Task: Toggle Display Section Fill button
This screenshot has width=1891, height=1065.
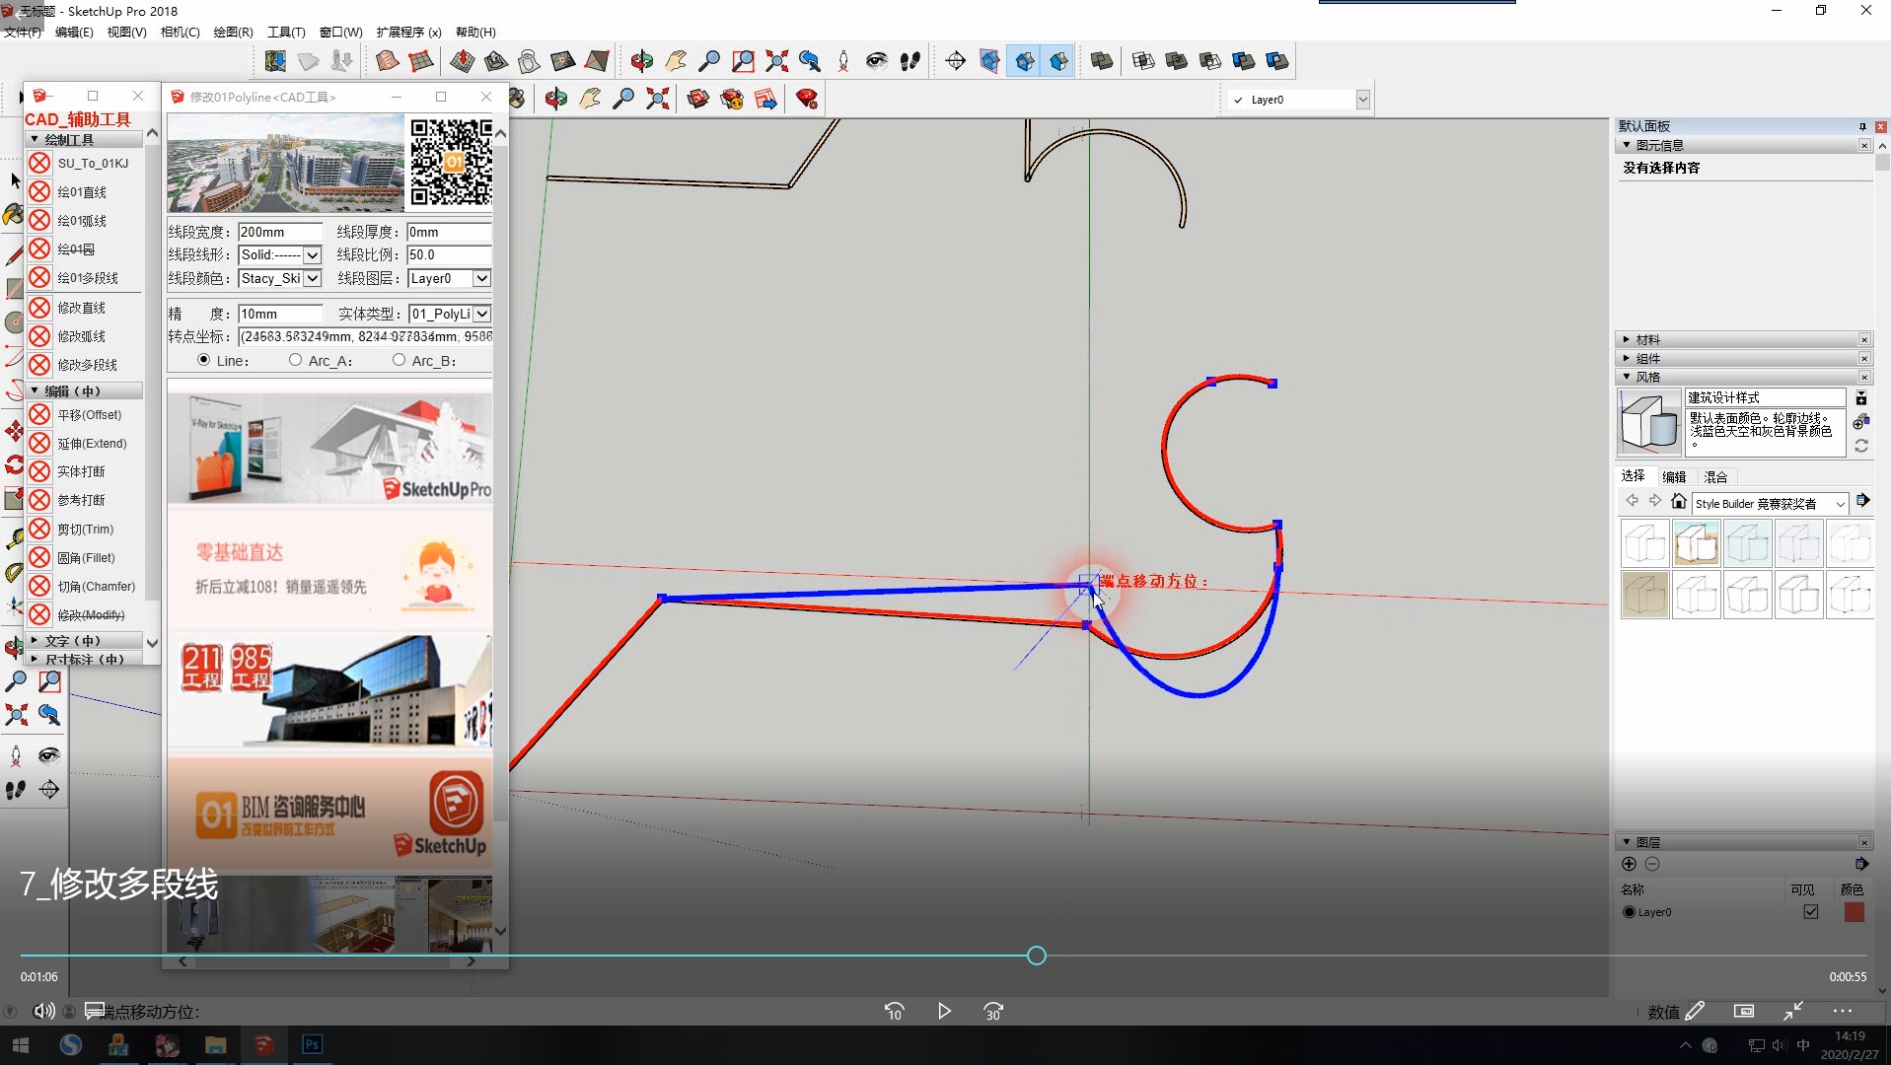Action: 1058,61
